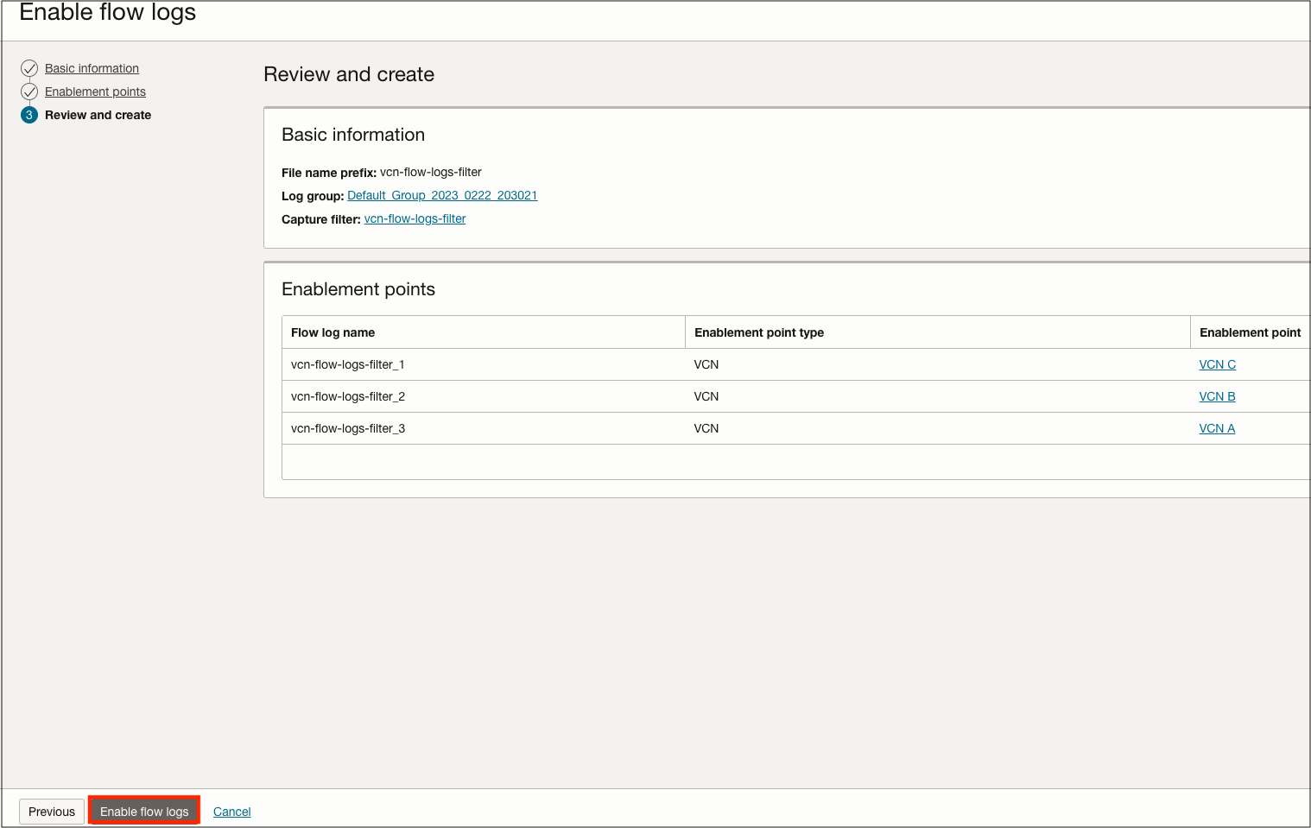Open the Default_Group_2023_0222_203021 log group link

coord(442,196)
